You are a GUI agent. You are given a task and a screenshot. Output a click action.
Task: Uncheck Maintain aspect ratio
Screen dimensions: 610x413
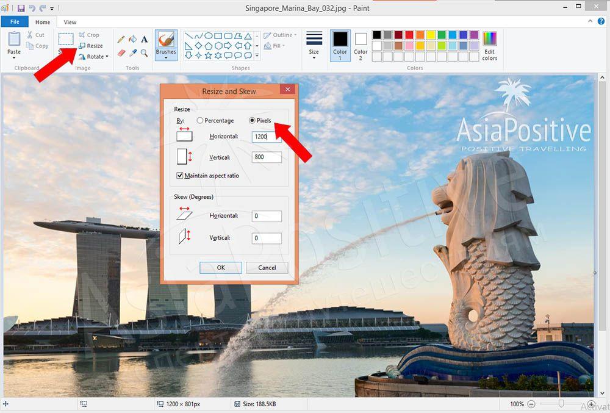pyautogui.click(x=180, y=176)
